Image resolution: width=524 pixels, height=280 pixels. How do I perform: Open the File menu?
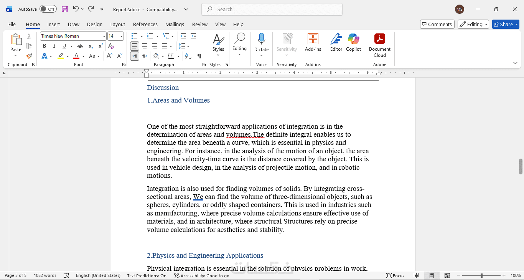(12, 24)
